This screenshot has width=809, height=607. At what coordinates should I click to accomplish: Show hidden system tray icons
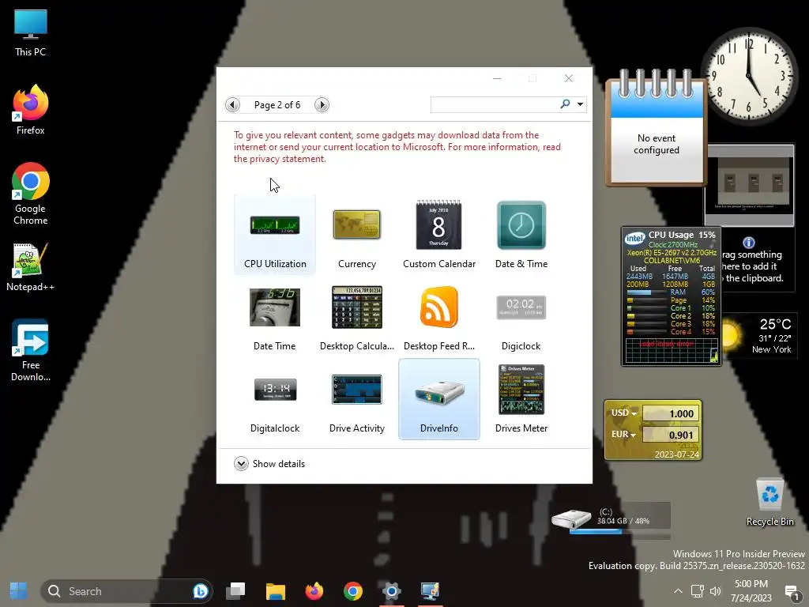678,591
